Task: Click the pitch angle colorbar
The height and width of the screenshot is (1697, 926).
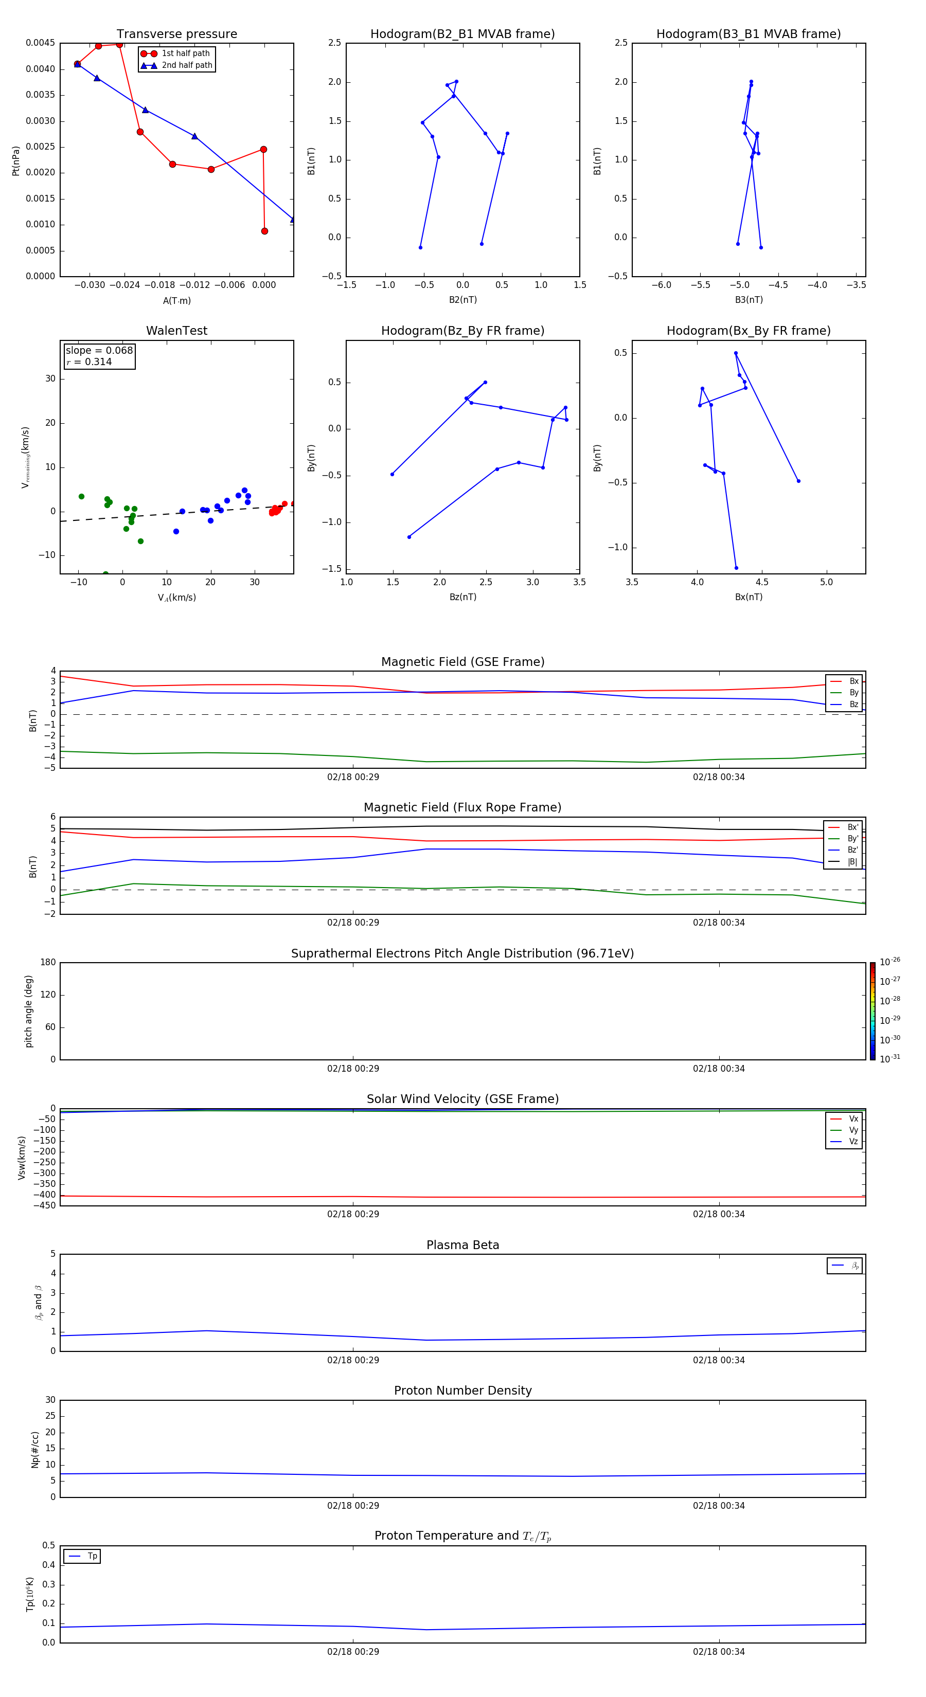Action: tap(872, 1011)
